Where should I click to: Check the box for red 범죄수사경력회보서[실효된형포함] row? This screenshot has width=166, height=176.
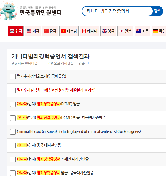point(13,90)
